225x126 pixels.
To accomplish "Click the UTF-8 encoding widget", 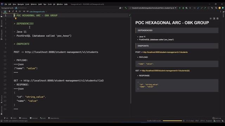I will coord(202,121).
